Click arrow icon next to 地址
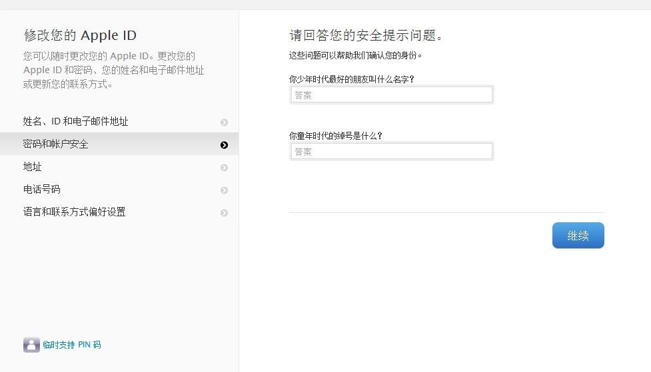 (224, 168)
